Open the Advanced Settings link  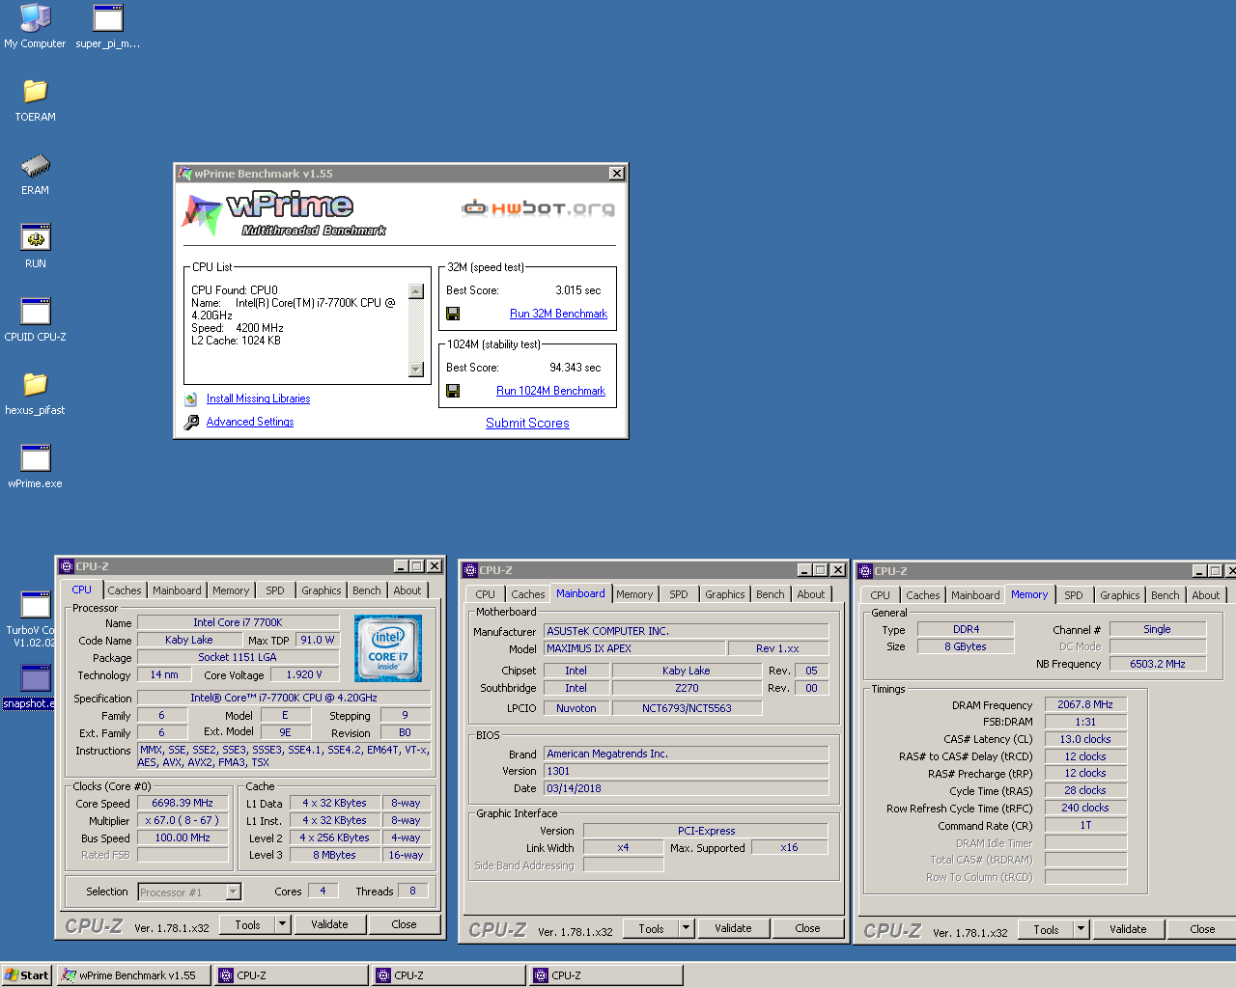(250, 422)
